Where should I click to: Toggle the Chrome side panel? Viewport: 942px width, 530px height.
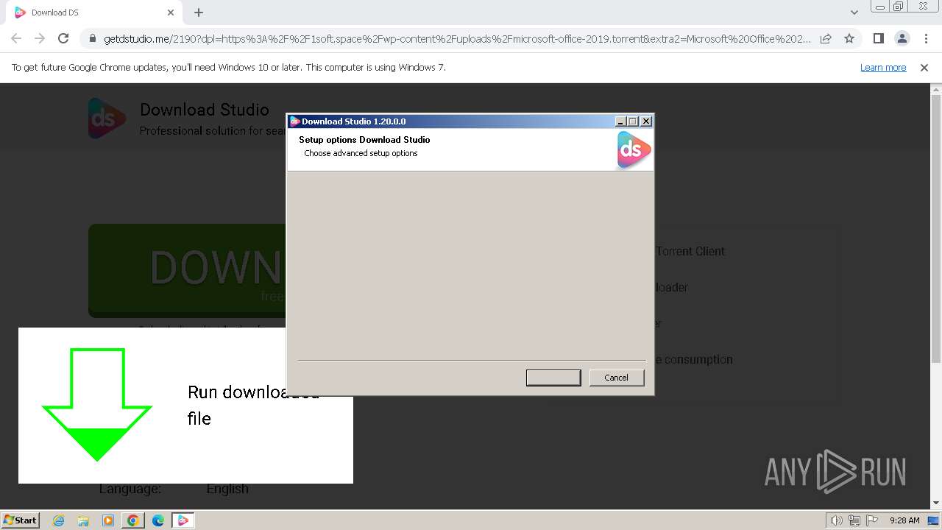point(878,38)
